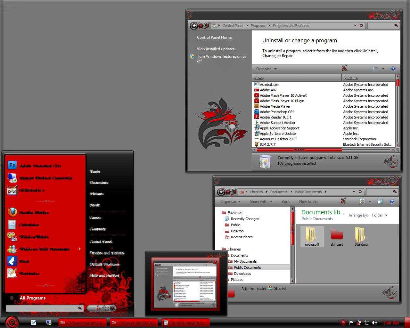Click the Action Center flag icon in tray
This screenshot has height=328, width=410.
pos(351,323)
